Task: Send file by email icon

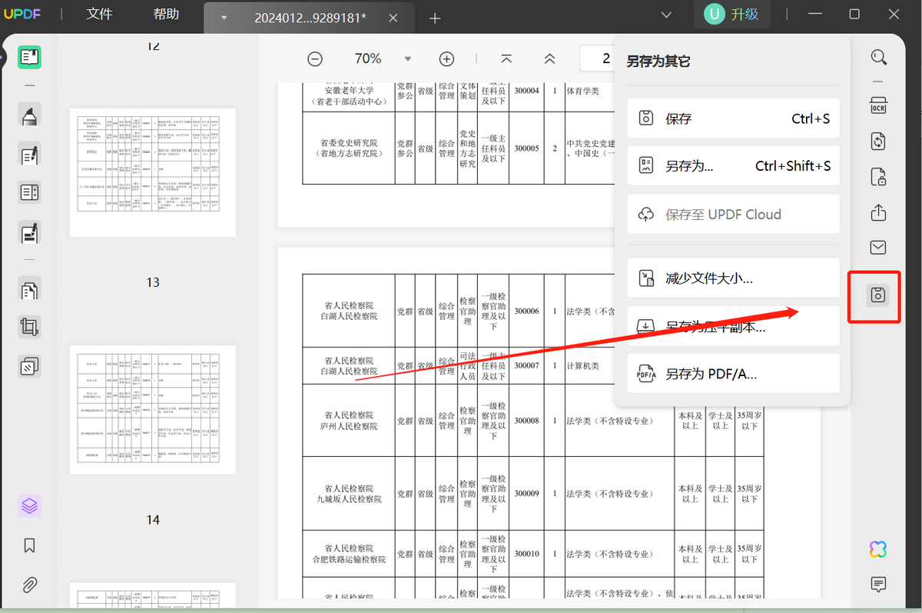Action: (x=878, y=247)
